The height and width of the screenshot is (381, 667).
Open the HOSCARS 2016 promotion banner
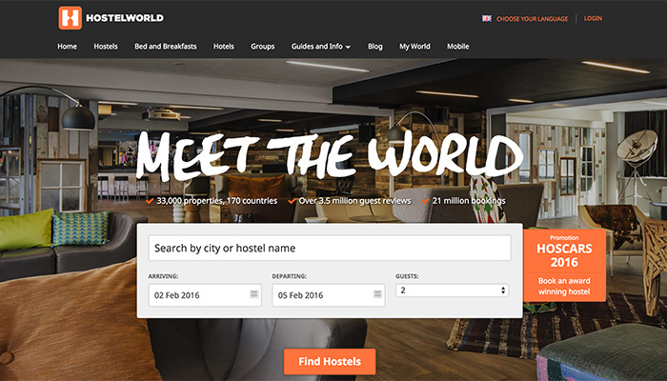tap(564, 266)
